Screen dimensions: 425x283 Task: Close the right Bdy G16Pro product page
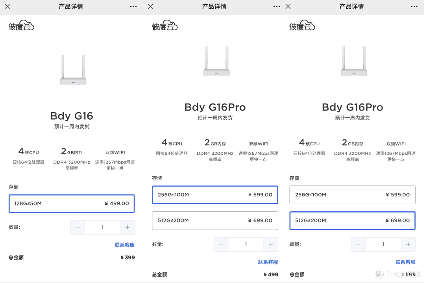(x=288, y=7)
